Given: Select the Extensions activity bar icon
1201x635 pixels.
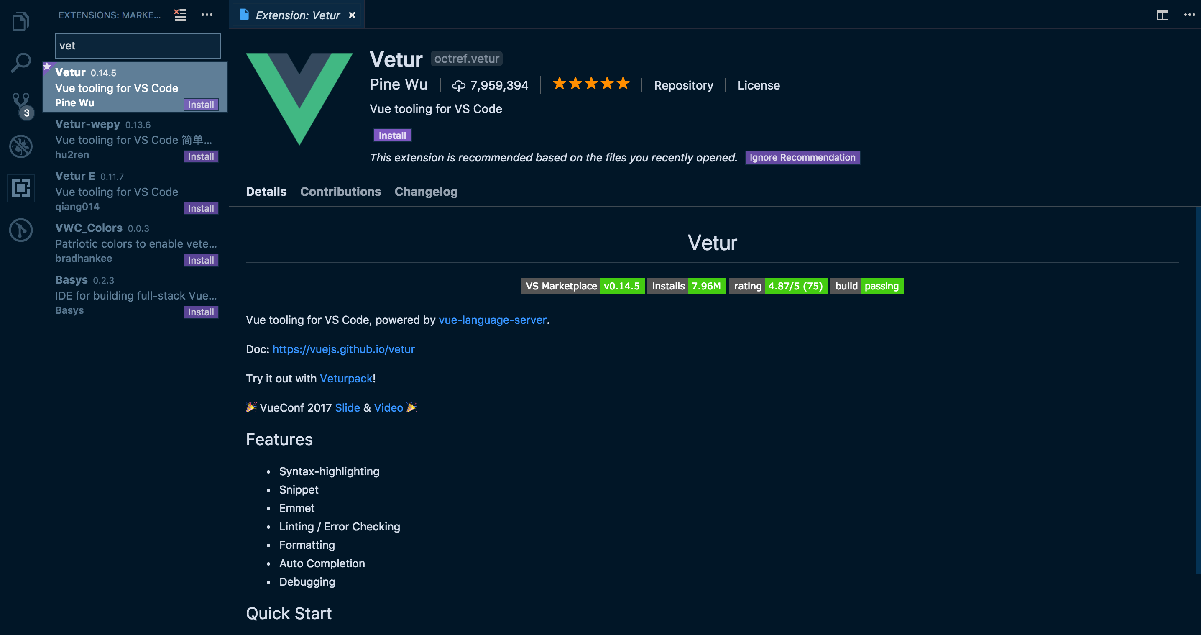Looking at the screenshot, I should (x=20, y=188).
